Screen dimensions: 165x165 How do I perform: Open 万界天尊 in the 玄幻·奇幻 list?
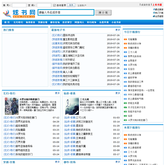[x=21, y=142]
